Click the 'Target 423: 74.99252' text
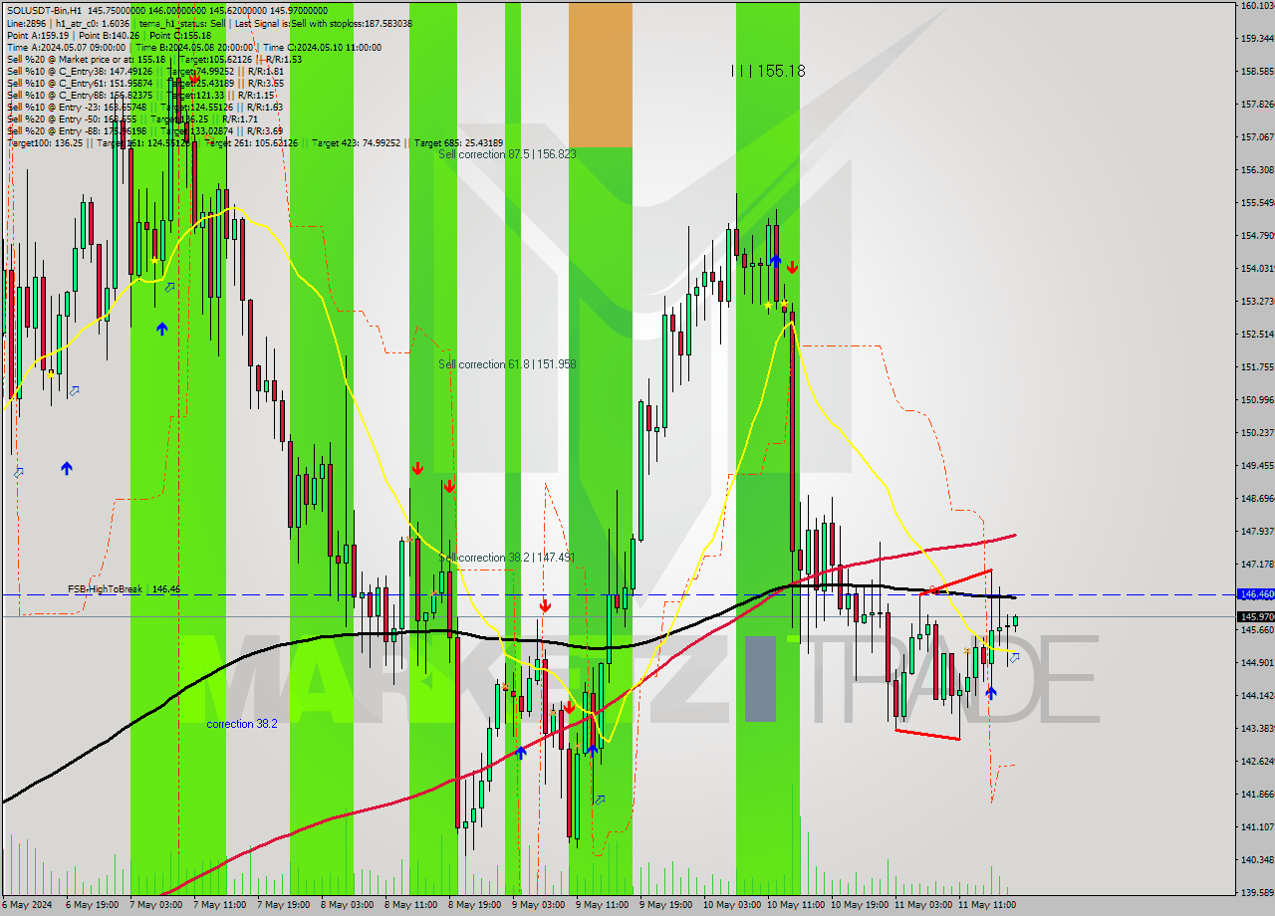This screenshot has width=1275, height=916. [356, 142]
